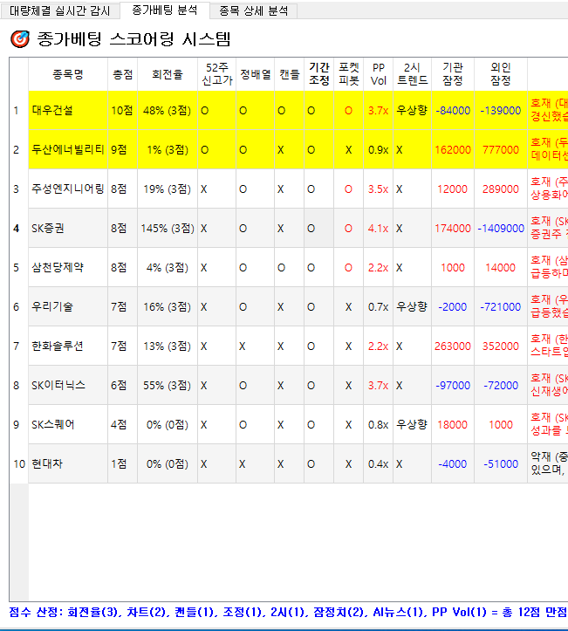The height and width of the screenshot is (631, 568).
Task: Click 우상향 trend cell for 대우건설
Action: click(x=413, y=110)
